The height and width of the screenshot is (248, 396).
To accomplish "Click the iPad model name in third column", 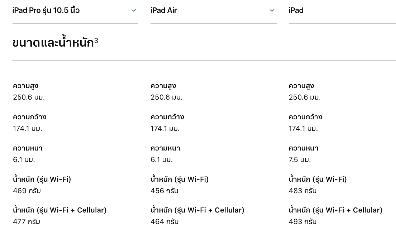I will (x=296, y=10).
